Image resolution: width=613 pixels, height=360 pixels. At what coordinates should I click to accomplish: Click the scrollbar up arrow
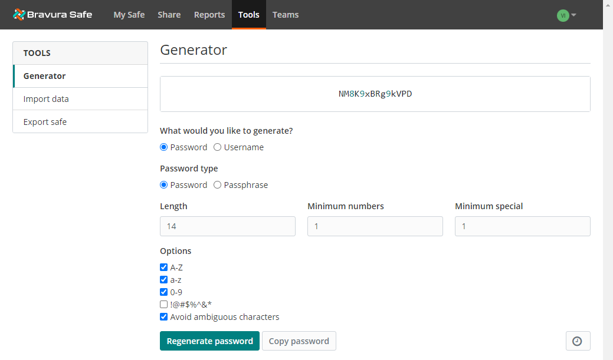(608, 5)
